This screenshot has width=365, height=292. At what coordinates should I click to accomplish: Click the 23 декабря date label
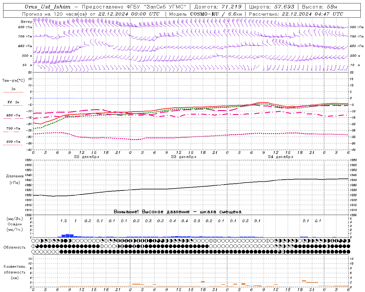(x=184, y=157)
